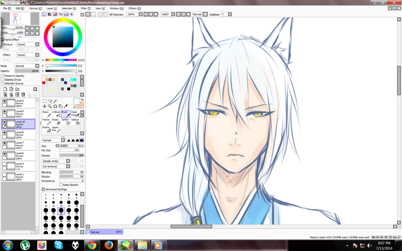Open the Filter menu
The image size is (402, 251).
(x=86, y=9)
